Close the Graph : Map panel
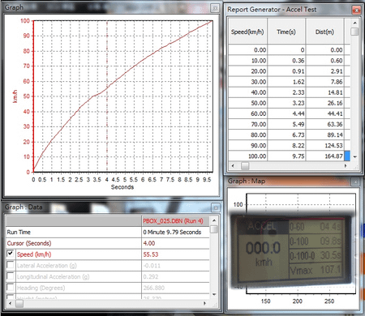This screenshot has height=316, width=365. coord(355,181)
